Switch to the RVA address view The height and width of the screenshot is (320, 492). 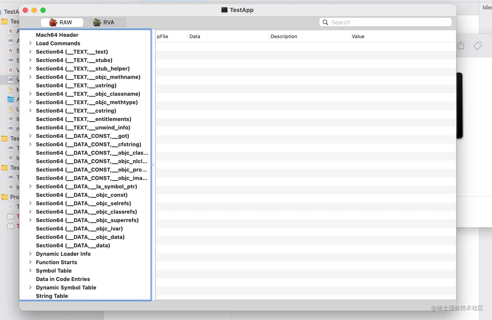[x=104, y=22]
